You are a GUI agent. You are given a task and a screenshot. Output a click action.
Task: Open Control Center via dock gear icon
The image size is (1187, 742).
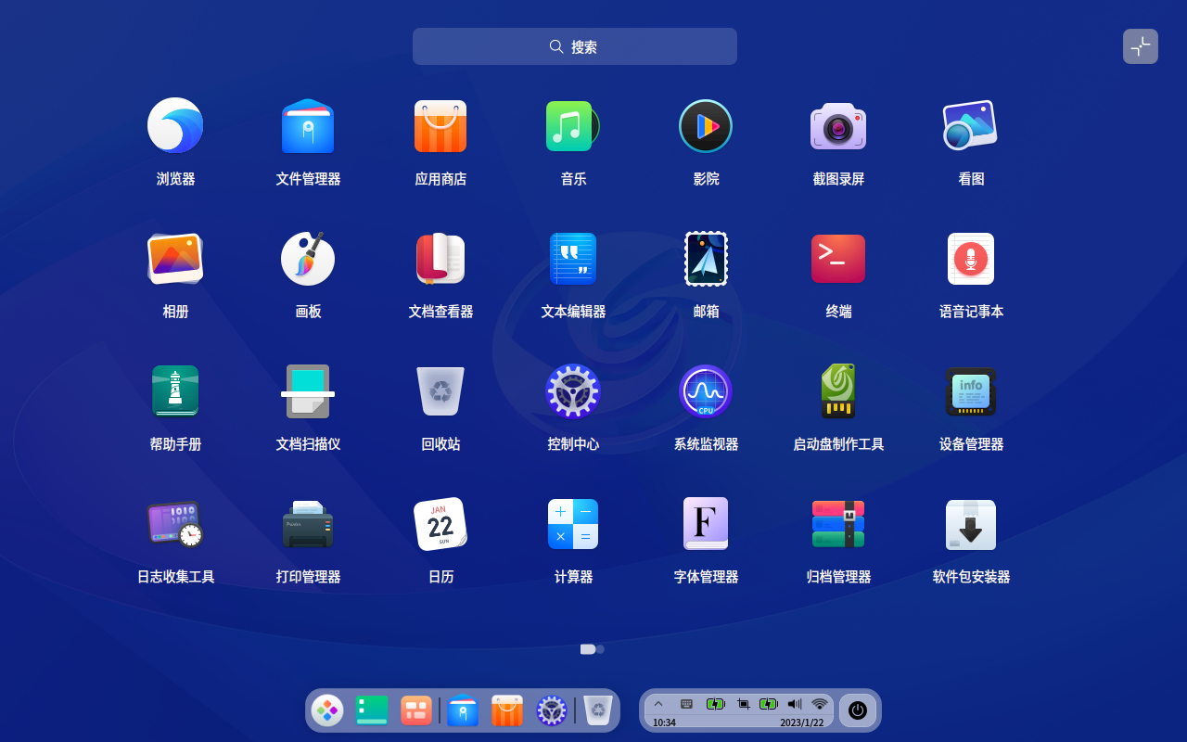552,710
